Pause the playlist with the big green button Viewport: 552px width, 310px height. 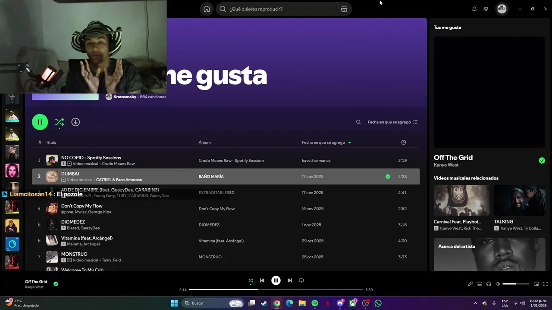point(40,122)
